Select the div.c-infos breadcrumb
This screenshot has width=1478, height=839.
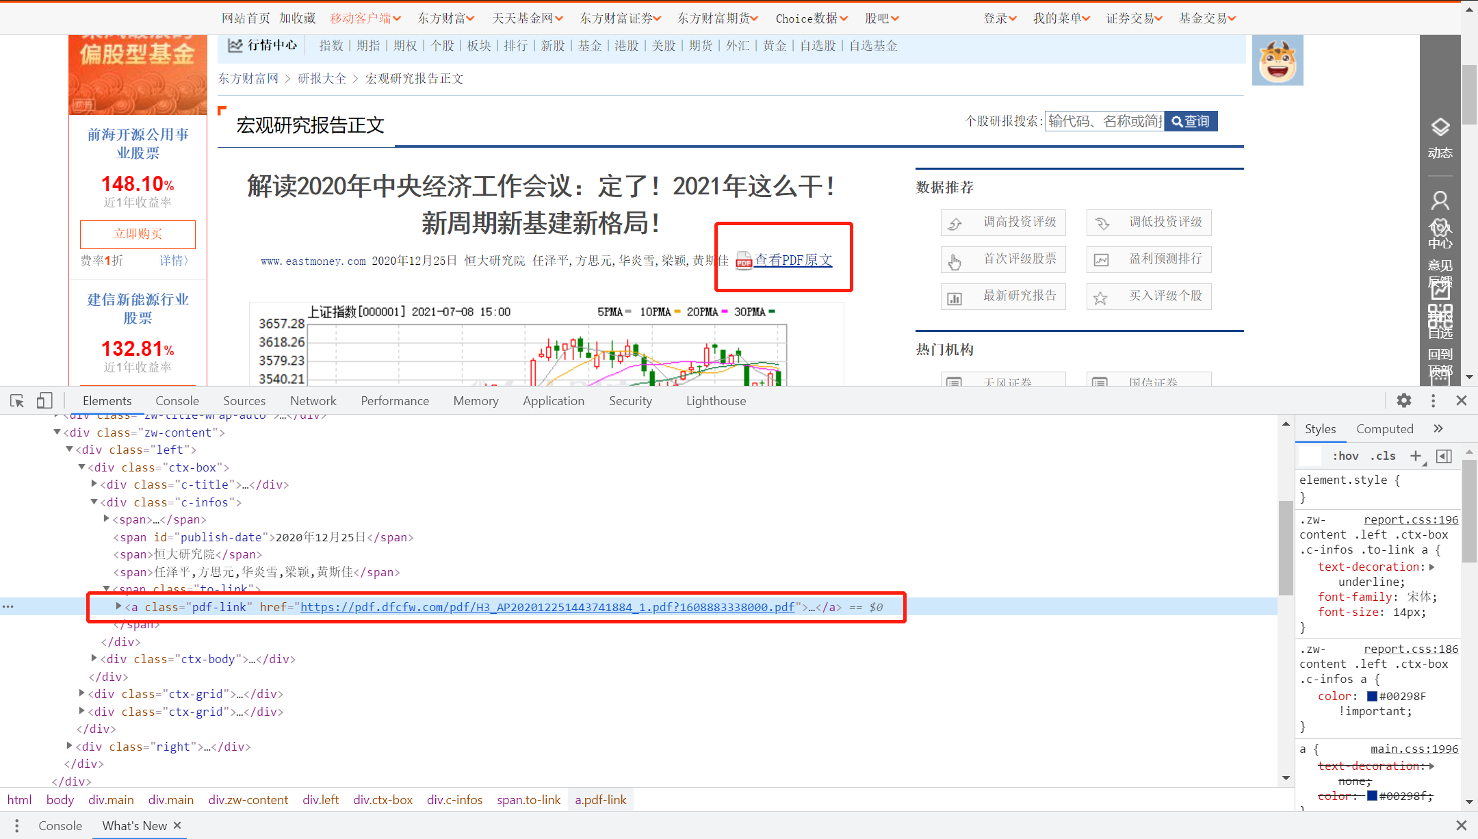(454, 799)
